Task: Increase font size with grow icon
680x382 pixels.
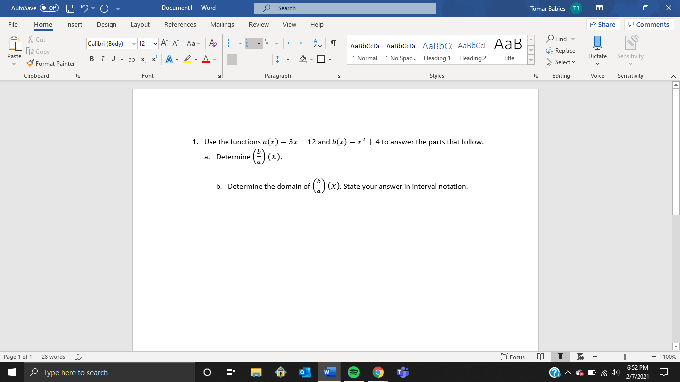Action: pyautogui.click(x=164, y=44)
